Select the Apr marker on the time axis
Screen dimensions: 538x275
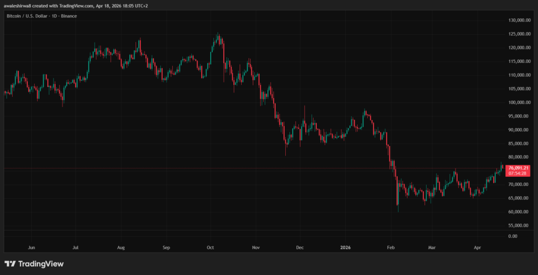point(477,247)
